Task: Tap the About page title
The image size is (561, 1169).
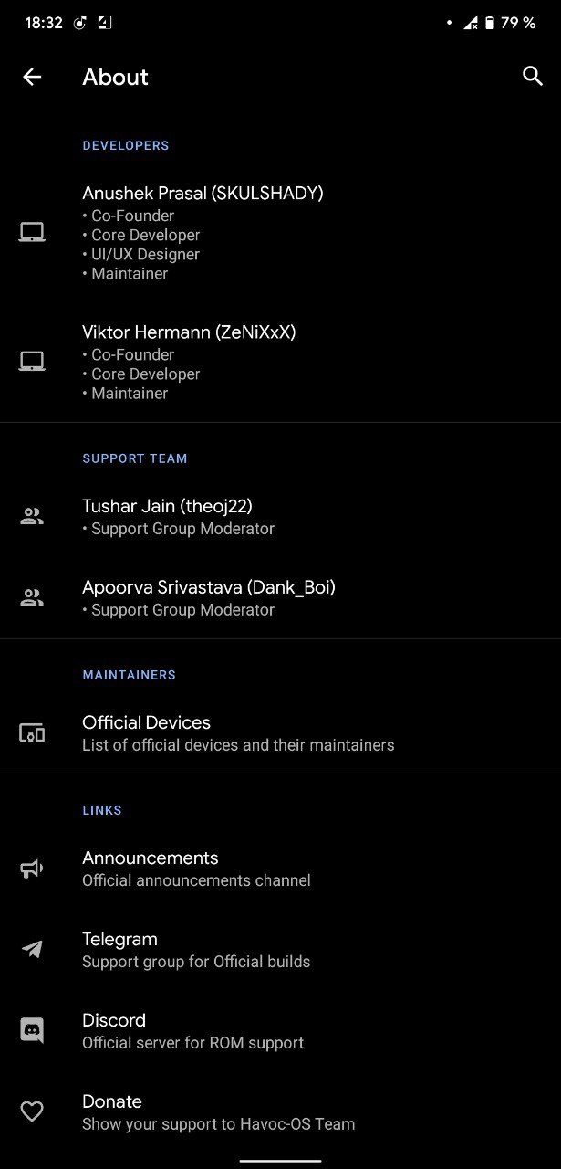Action: pos(115,77)
